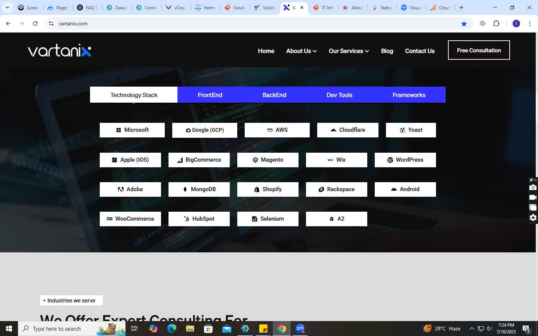Click the Google (GCP) tile
Viewport: 538px width, 336px height.
tap(205, 130)
